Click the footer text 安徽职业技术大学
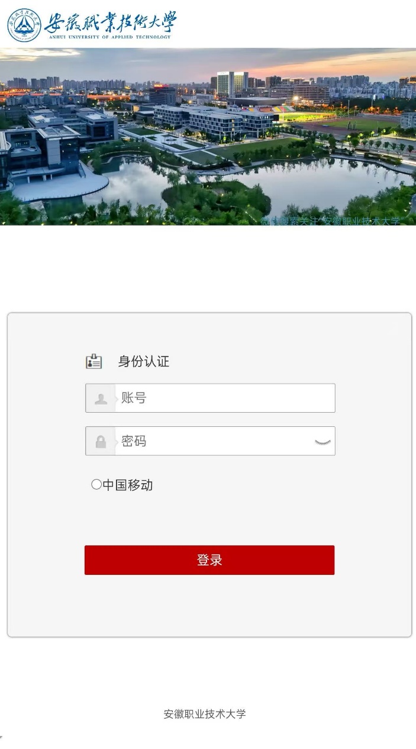 click(205, 713)
